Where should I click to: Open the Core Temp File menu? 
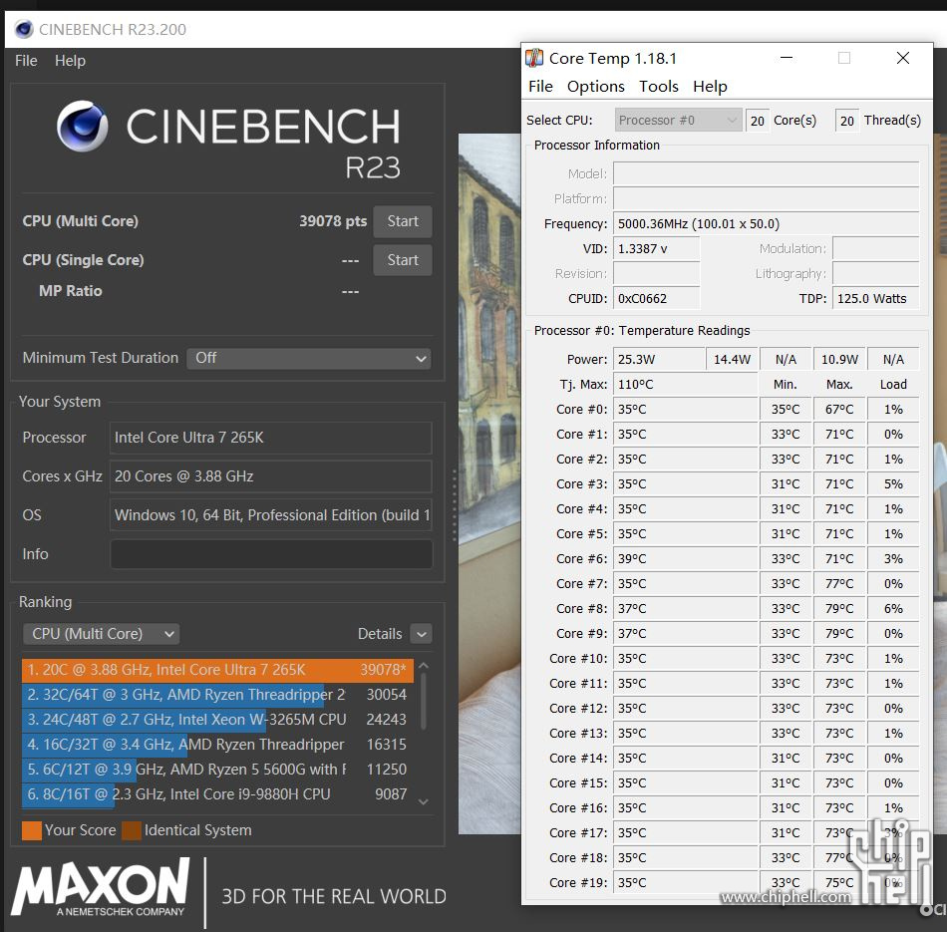click(x=540, y=87)
